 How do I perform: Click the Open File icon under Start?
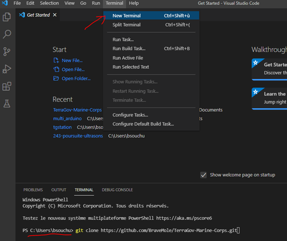56,69
